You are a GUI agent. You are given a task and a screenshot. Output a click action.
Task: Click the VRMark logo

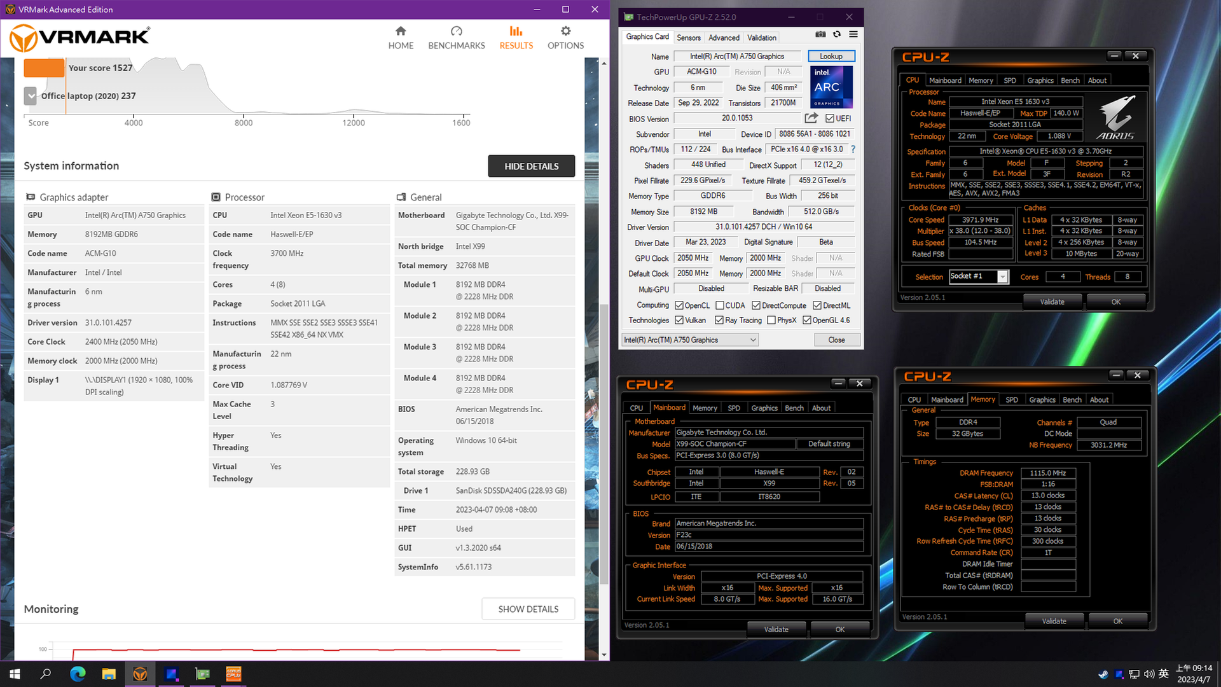point(79,38)
